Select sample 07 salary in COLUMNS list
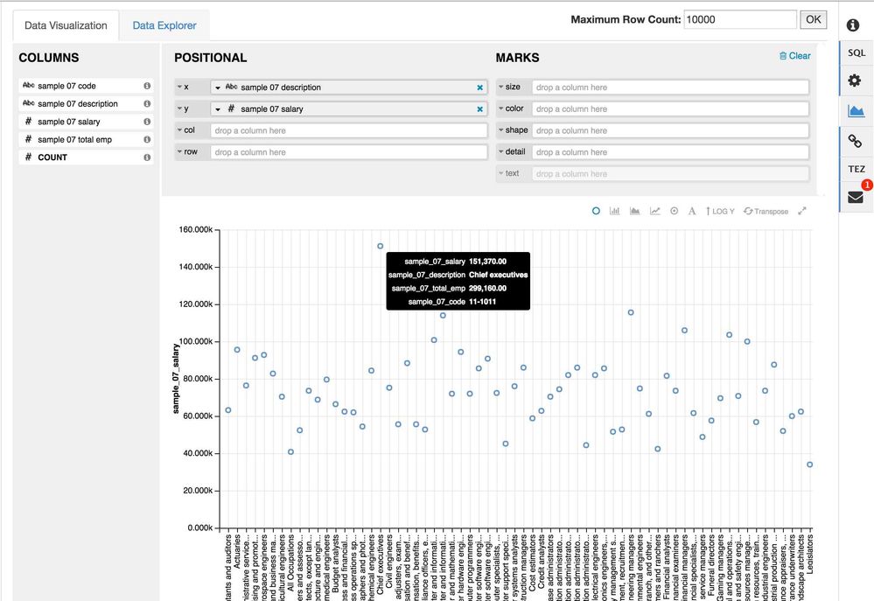 (x=86, y=122)
